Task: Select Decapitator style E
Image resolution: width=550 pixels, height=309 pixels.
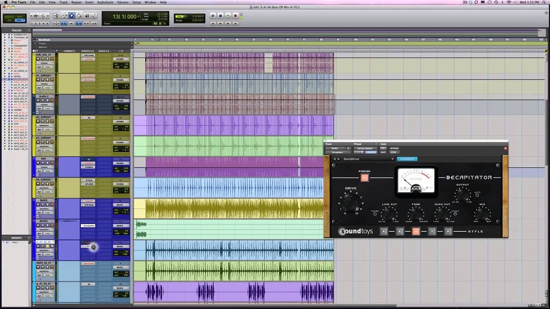Action: (x=400, y=232)
